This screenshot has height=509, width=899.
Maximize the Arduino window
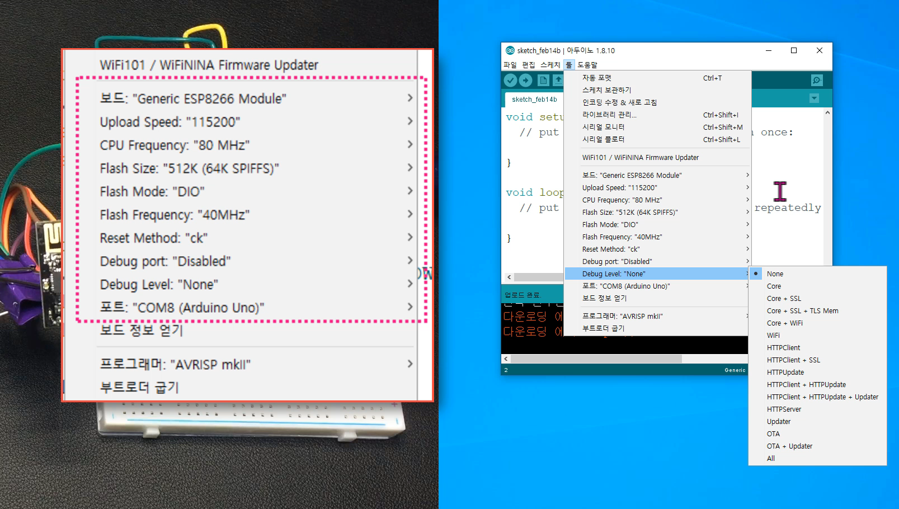794,50
